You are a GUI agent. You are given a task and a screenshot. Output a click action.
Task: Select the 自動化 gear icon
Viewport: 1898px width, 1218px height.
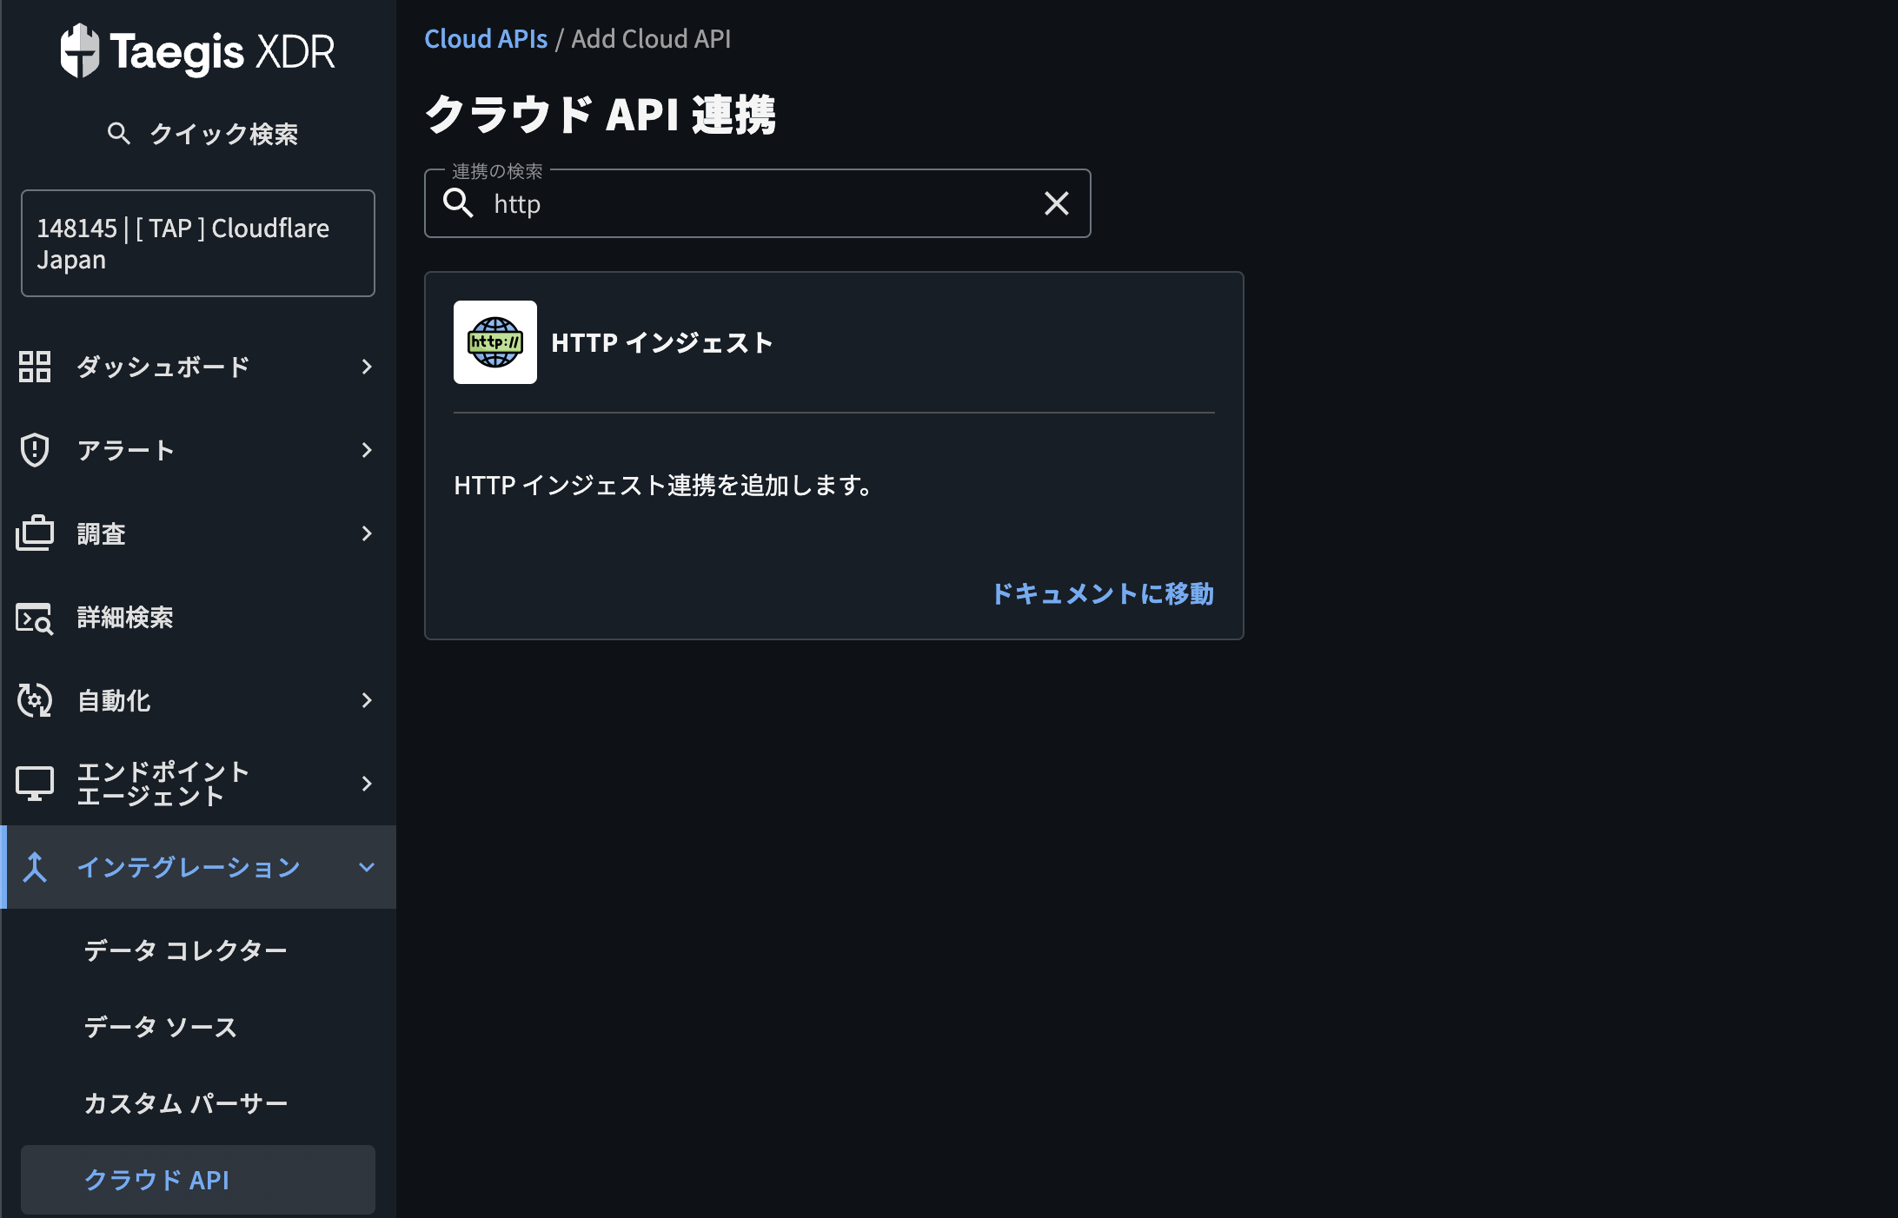(x=36, y=700)
